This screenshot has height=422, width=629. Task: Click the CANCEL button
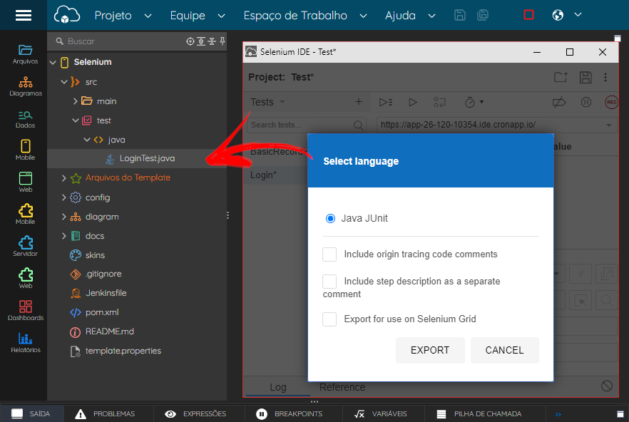505,350
